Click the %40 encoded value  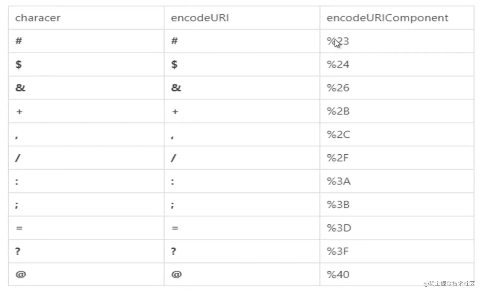pos(338,275)
